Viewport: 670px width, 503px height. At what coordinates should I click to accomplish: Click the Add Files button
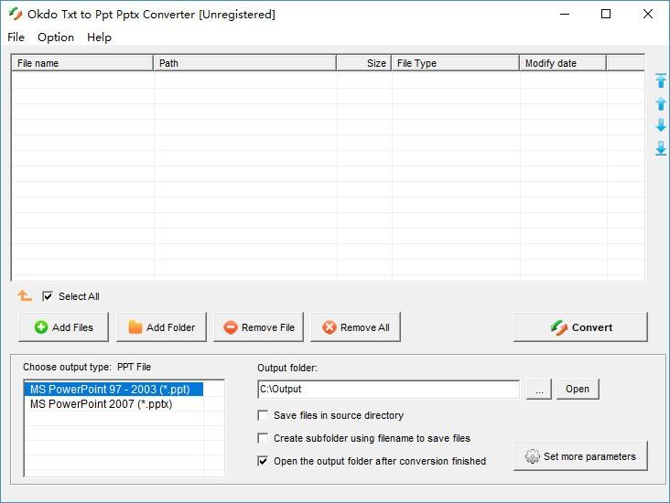64,327
